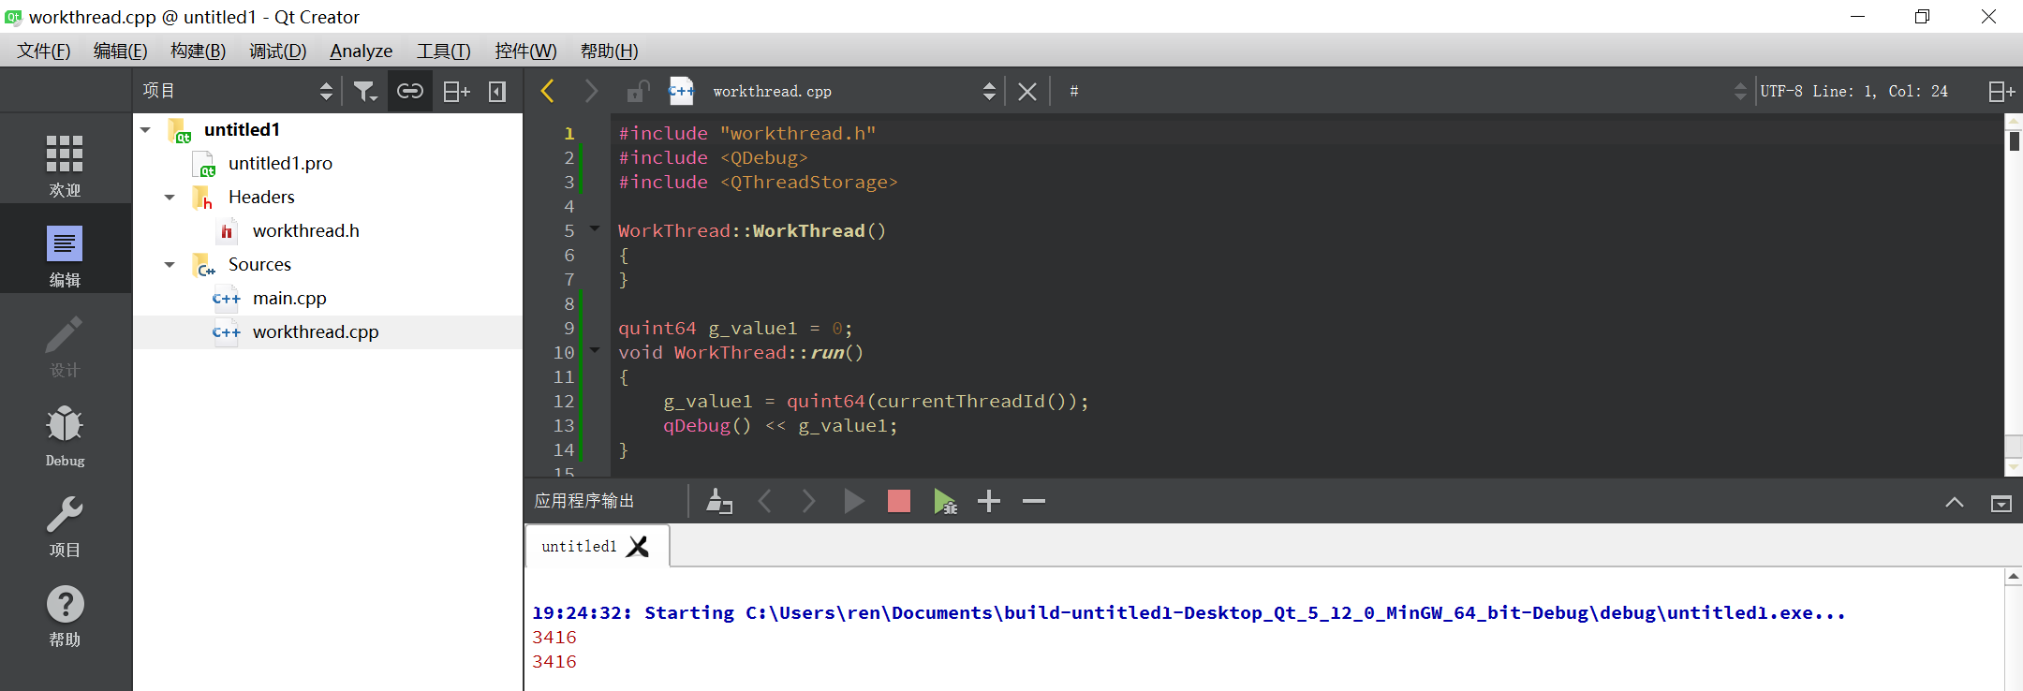Stop the running application red square
2023x691 pixels.
point(899,501)
